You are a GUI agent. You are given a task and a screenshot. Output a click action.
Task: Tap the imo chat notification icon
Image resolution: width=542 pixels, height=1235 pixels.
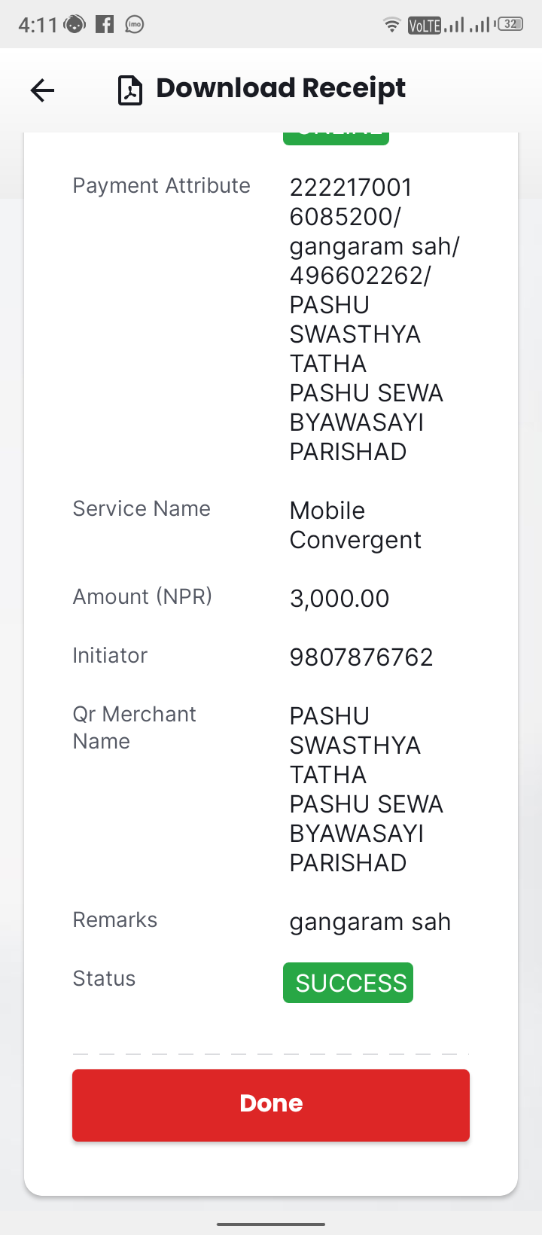pos(134,24)
